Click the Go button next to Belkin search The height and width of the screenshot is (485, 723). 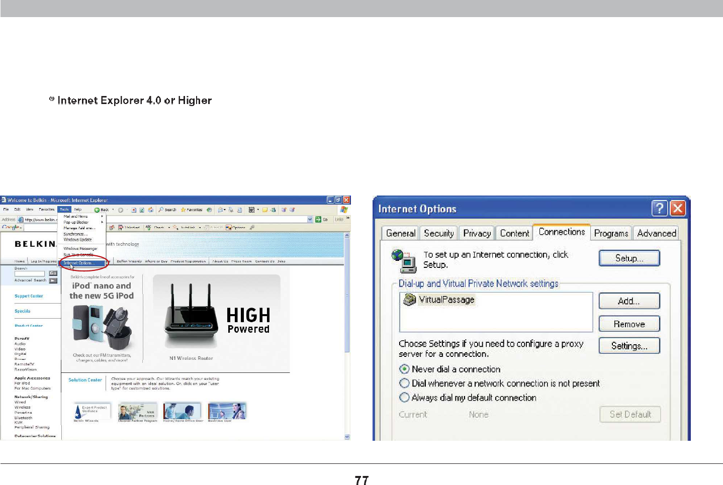pos(53,273)
